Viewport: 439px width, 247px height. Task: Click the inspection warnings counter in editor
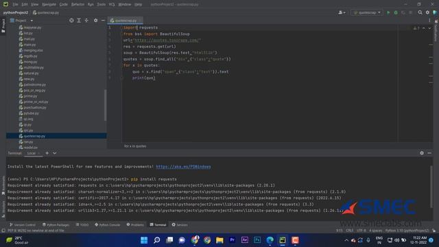click(416, 28)
